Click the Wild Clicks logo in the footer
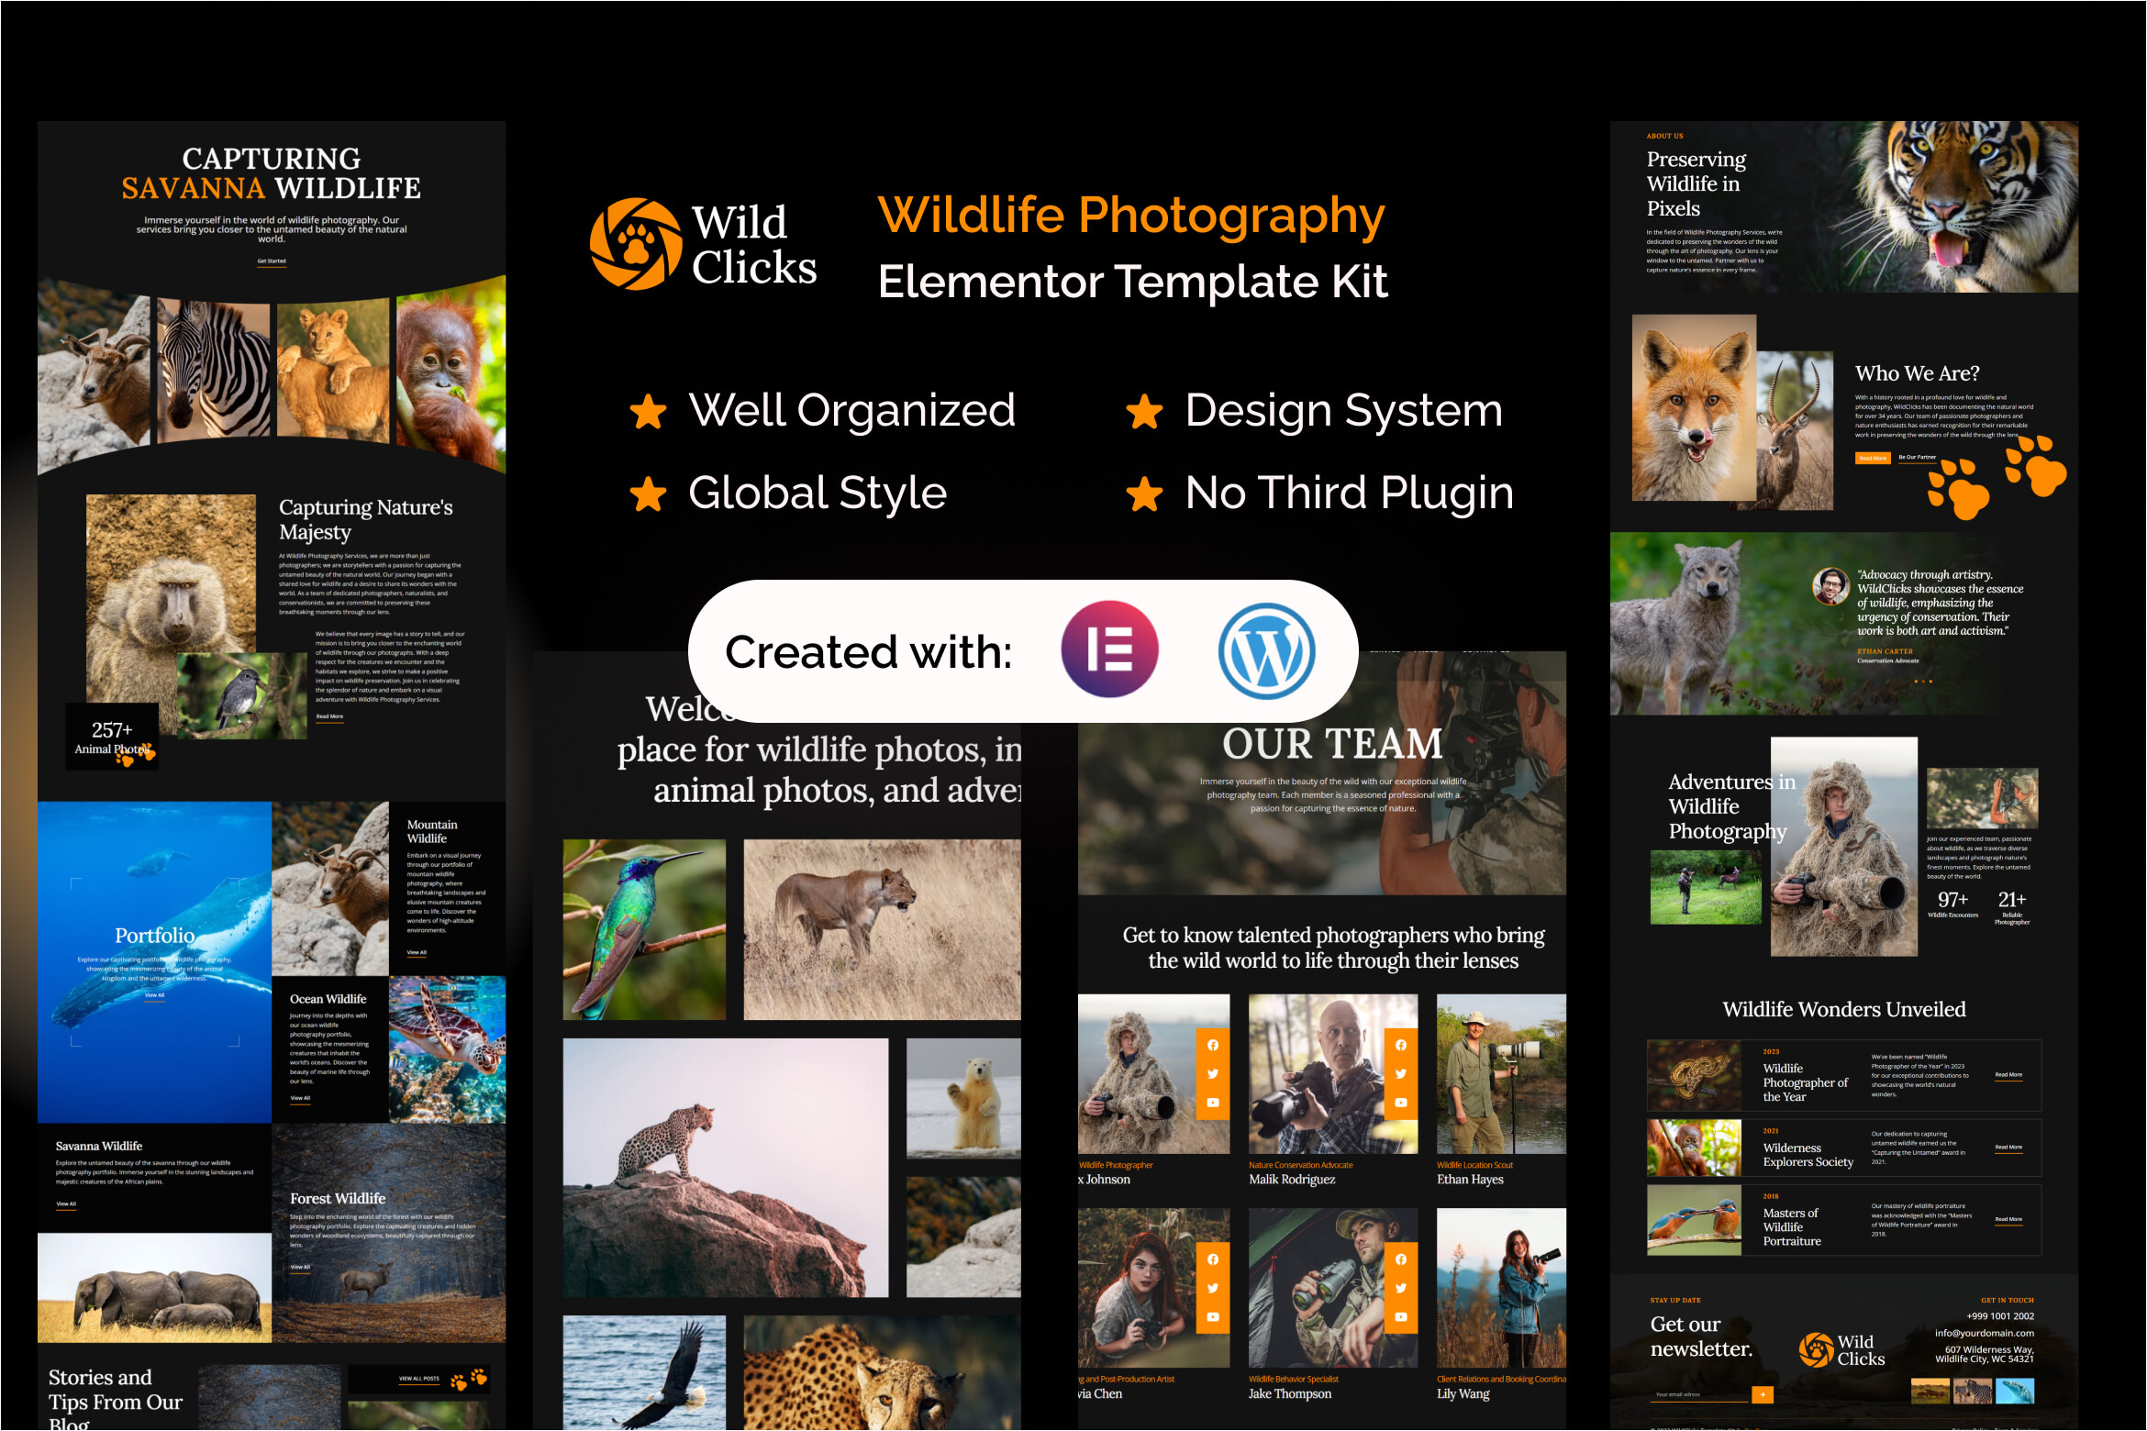Viewport: 2147px width, 1431px height. pyautogui.click(x=1814, y=1350)
